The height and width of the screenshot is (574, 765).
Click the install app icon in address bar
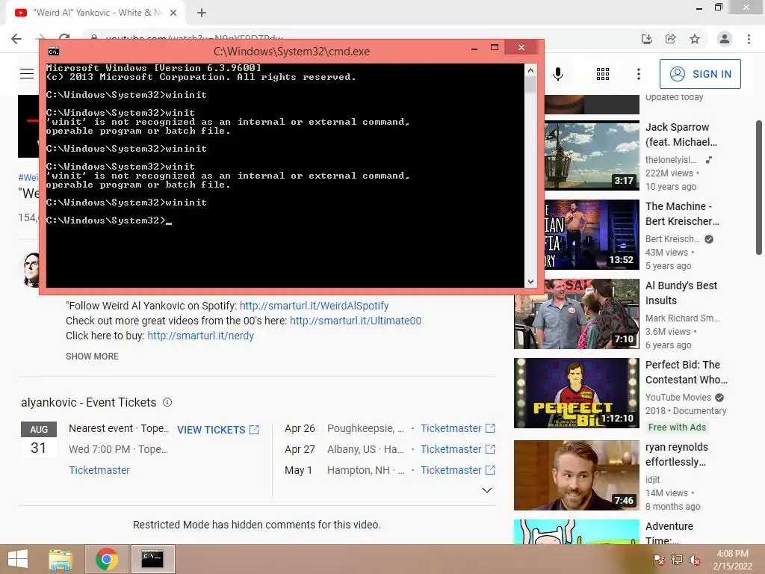point(647,39)
